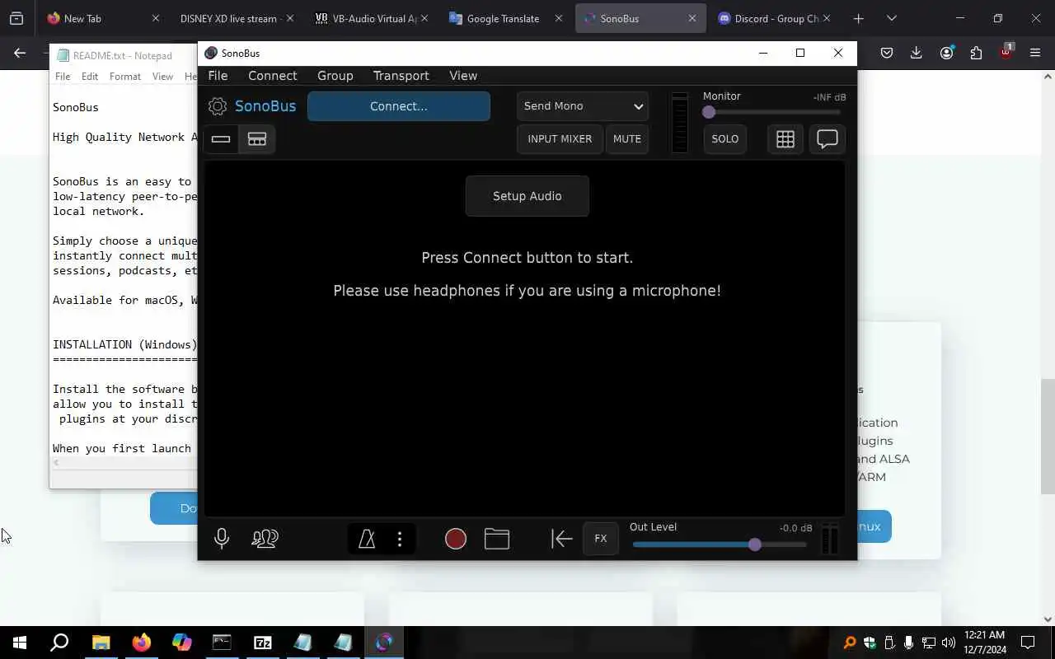Switch to full peer layout view
The height and width of the screenshot is (659, 1055).
257,139
